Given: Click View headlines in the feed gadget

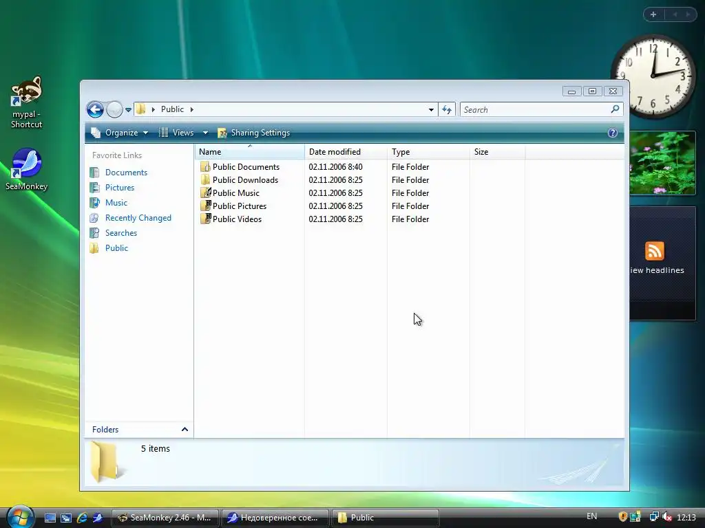Looking at the screenshot, I should tap(657, 270).
